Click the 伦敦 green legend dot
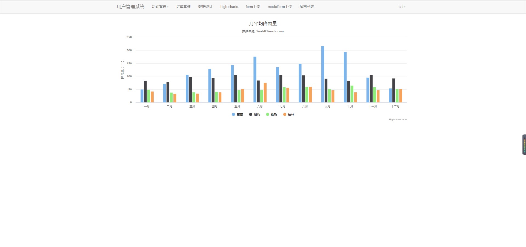This screenshot has width=526, height=247. coord(268,114)
